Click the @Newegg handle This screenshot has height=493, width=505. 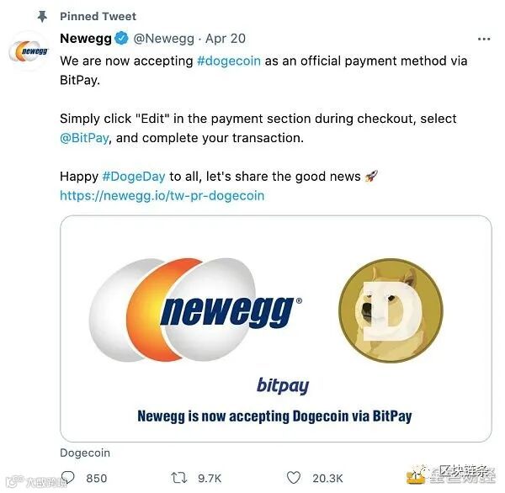pos(163,39)
